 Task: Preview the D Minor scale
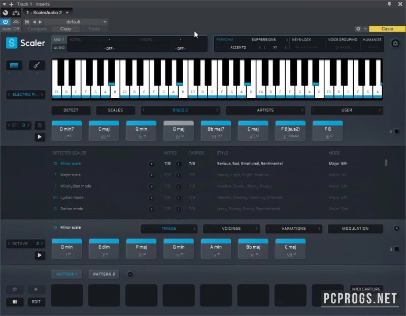click(151, 164)
